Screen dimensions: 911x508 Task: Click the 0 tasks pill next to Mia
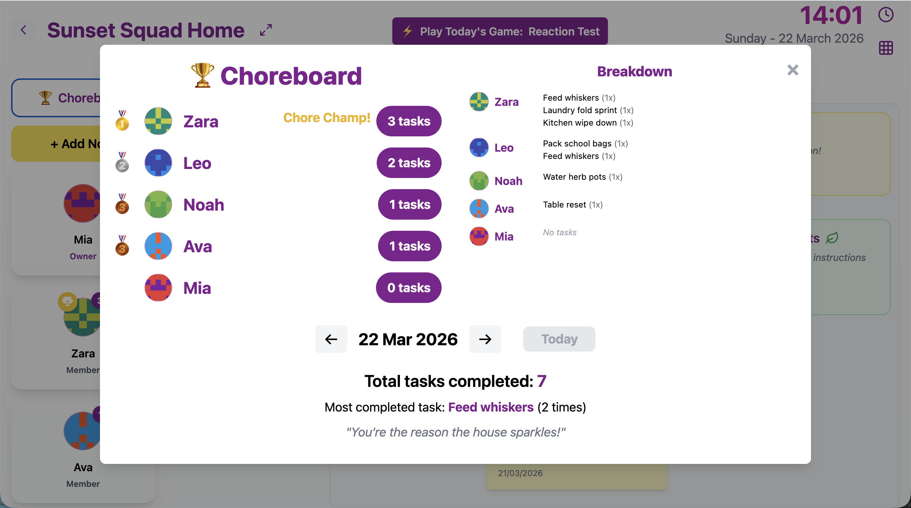point(409,287)
